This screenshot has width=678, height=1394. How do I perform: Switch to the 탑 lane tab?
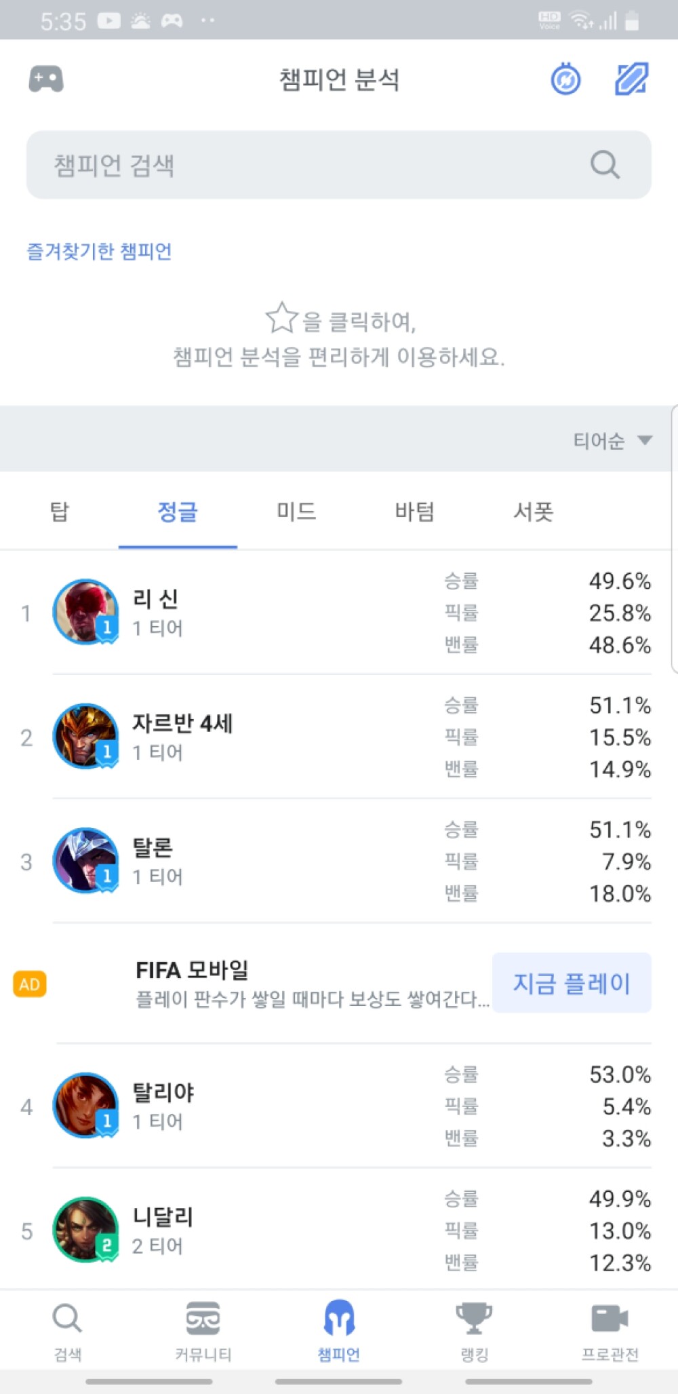pyautogui.click(x=60, y=511)
